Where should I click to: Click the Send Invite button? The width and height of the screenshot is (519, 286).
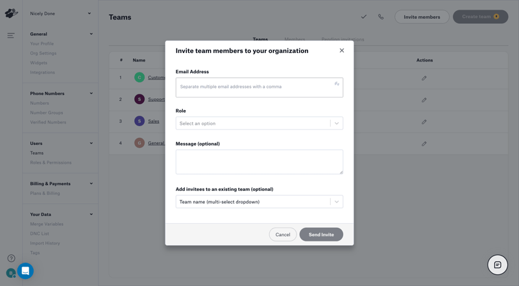(321, 234)
